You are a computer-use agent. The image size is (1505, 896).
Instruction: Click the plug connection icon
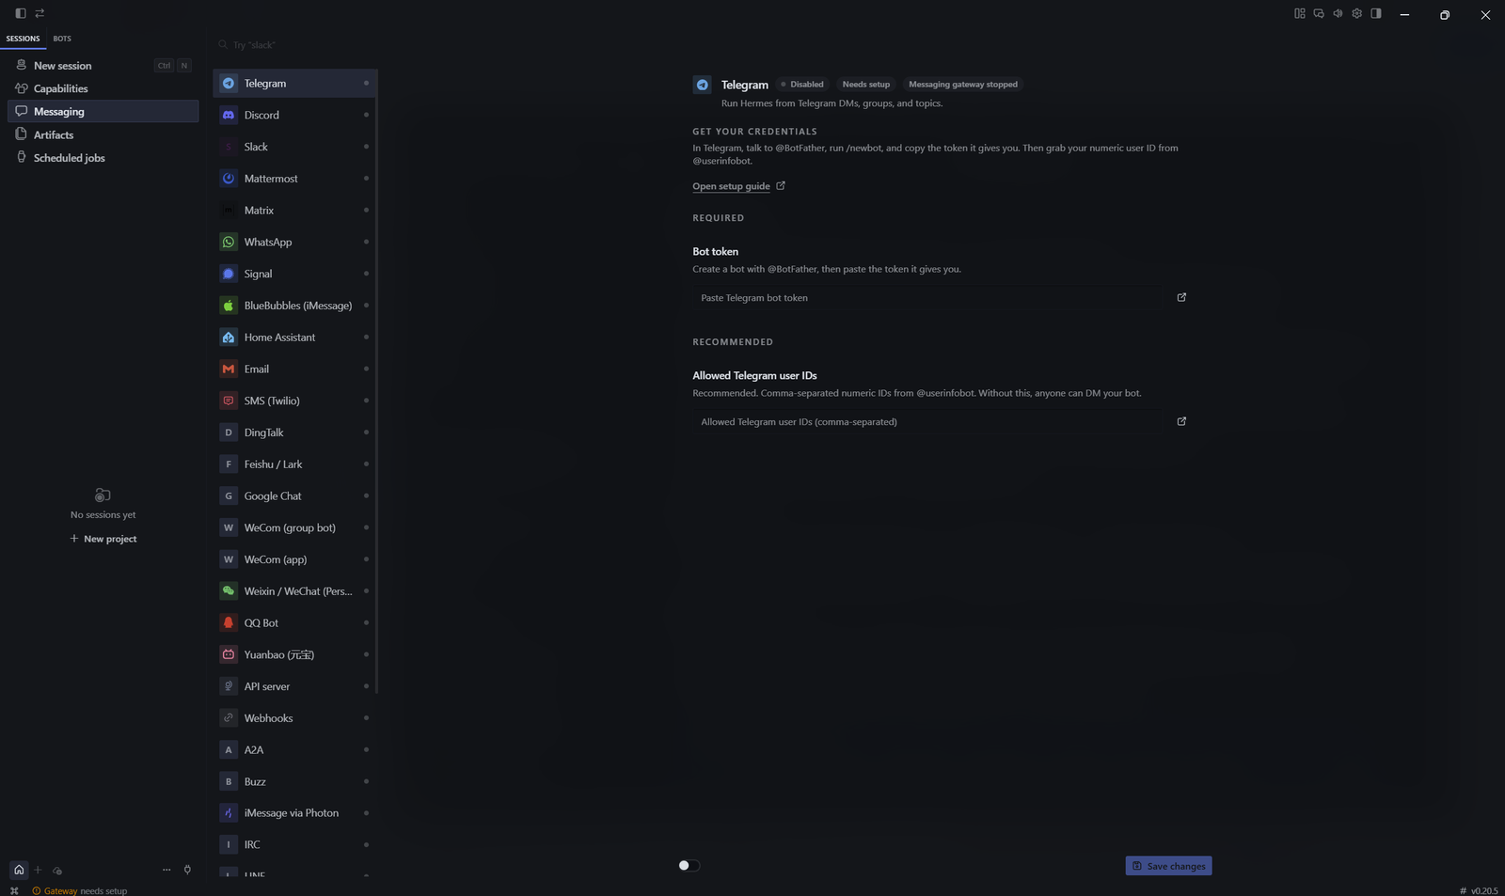[x=187, y=870]
